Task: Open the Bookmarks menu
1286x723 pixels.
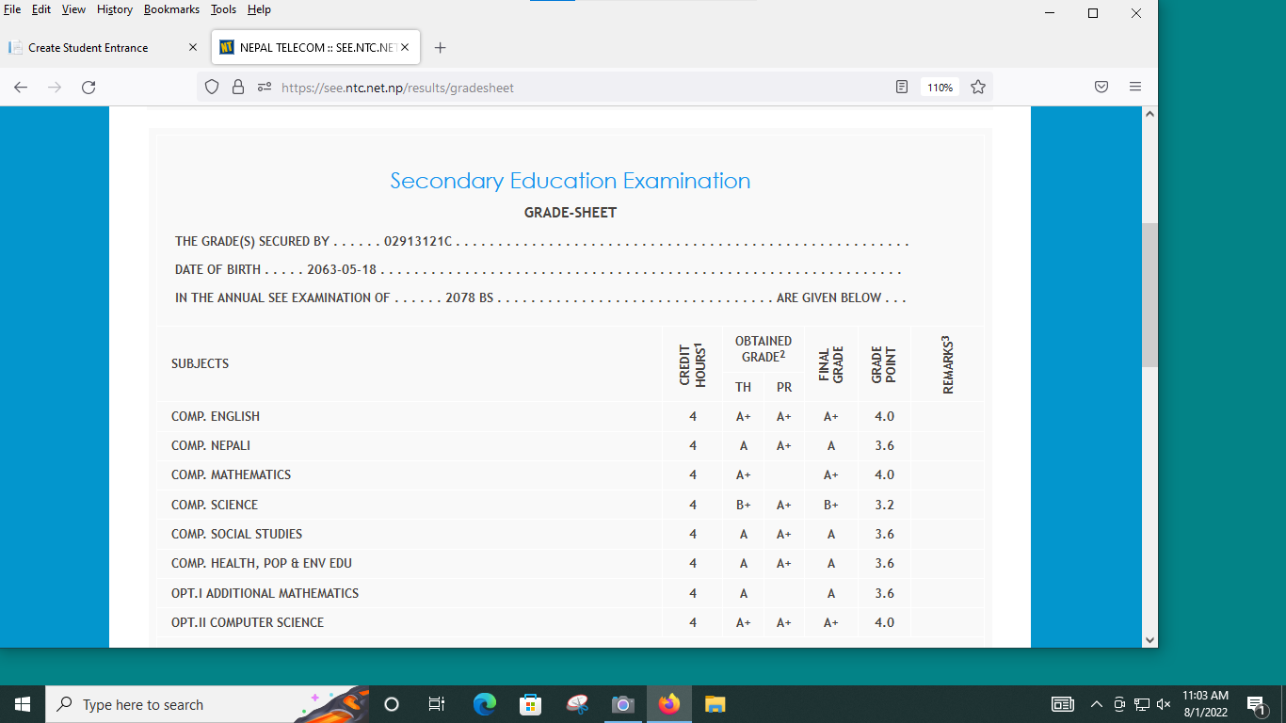Action: tap(171, 9)
